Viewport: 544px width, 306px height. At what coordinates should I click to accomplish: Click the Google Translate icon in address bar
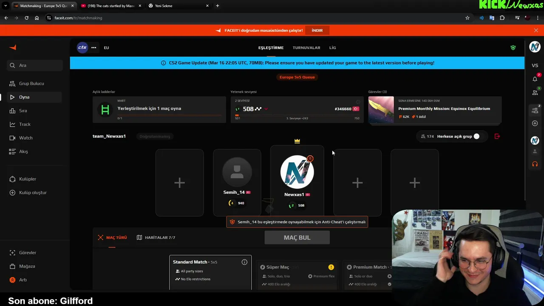(492, 18)
